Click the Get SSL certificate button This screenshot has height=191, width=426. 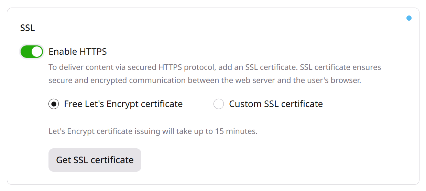(x=95, y=160)
